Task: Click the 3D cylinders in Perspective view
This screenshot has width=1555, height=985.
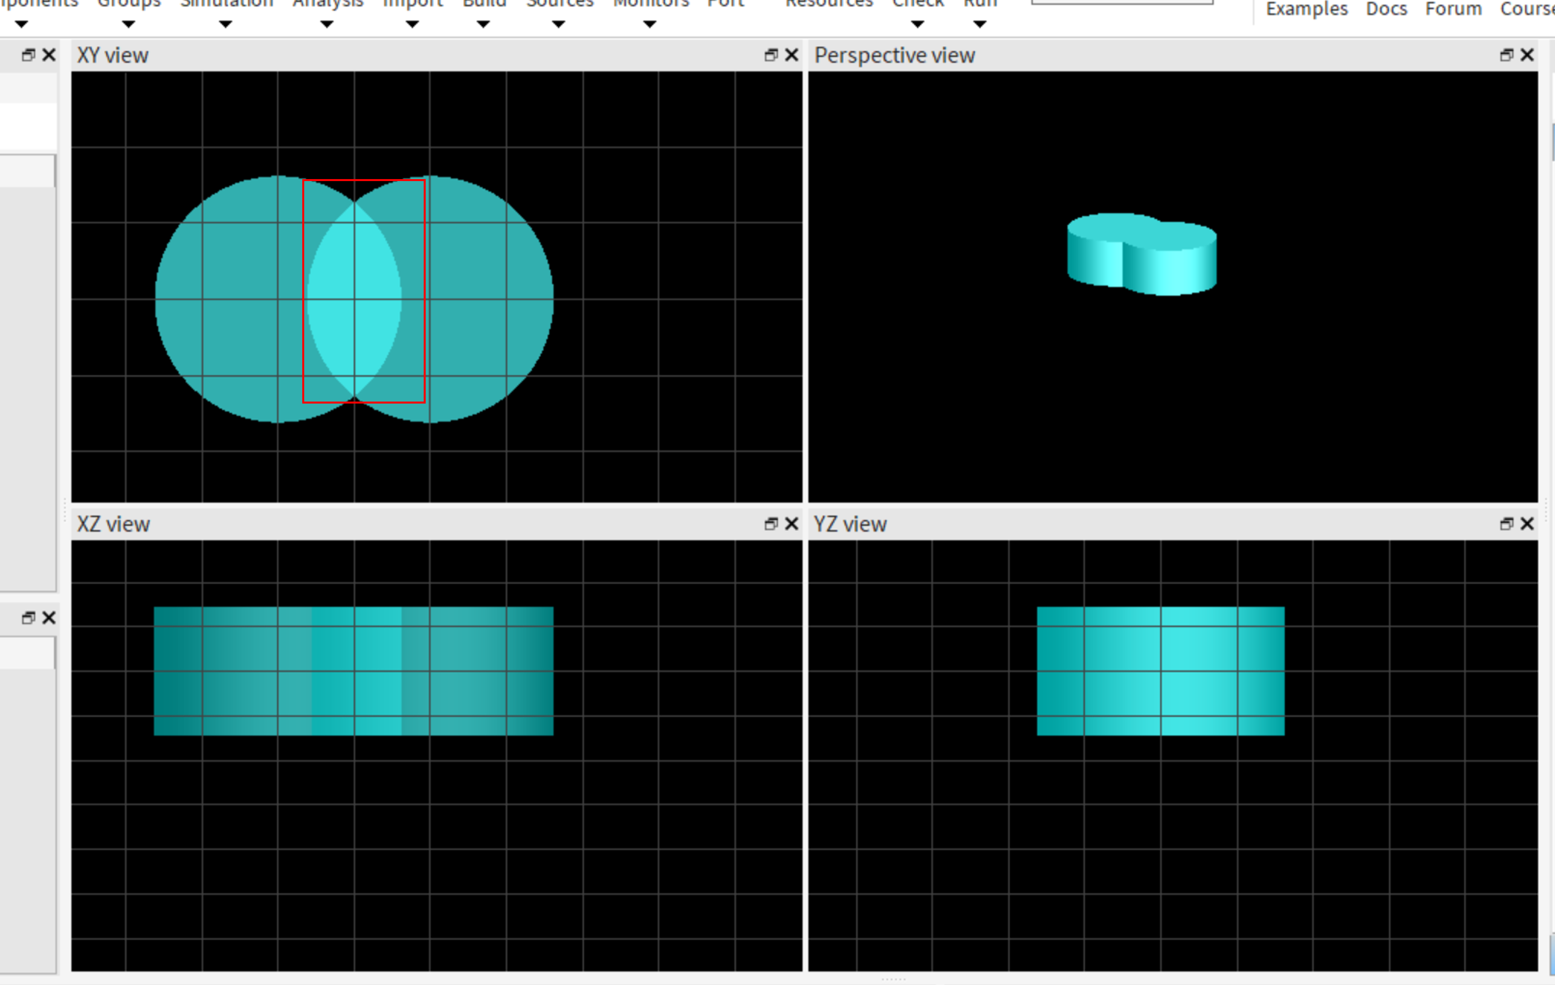Action: pos(1142,255)
